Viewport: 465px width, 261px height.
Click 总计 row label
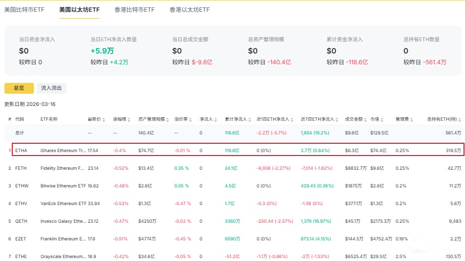(x=20, y=133)
